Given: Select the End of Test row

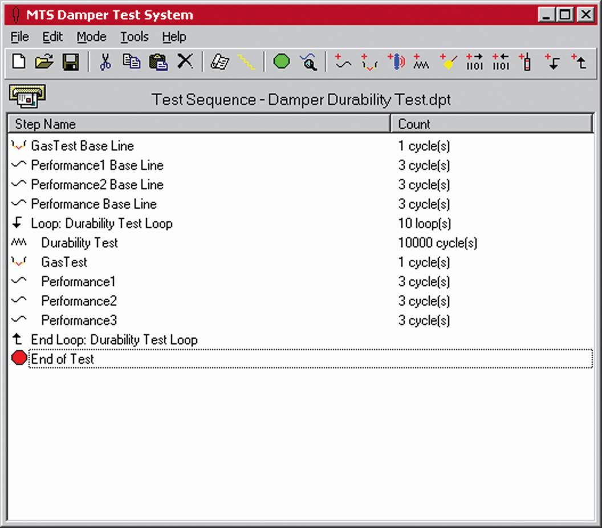Looking at the screenshot, I should (x=63, y=359).
